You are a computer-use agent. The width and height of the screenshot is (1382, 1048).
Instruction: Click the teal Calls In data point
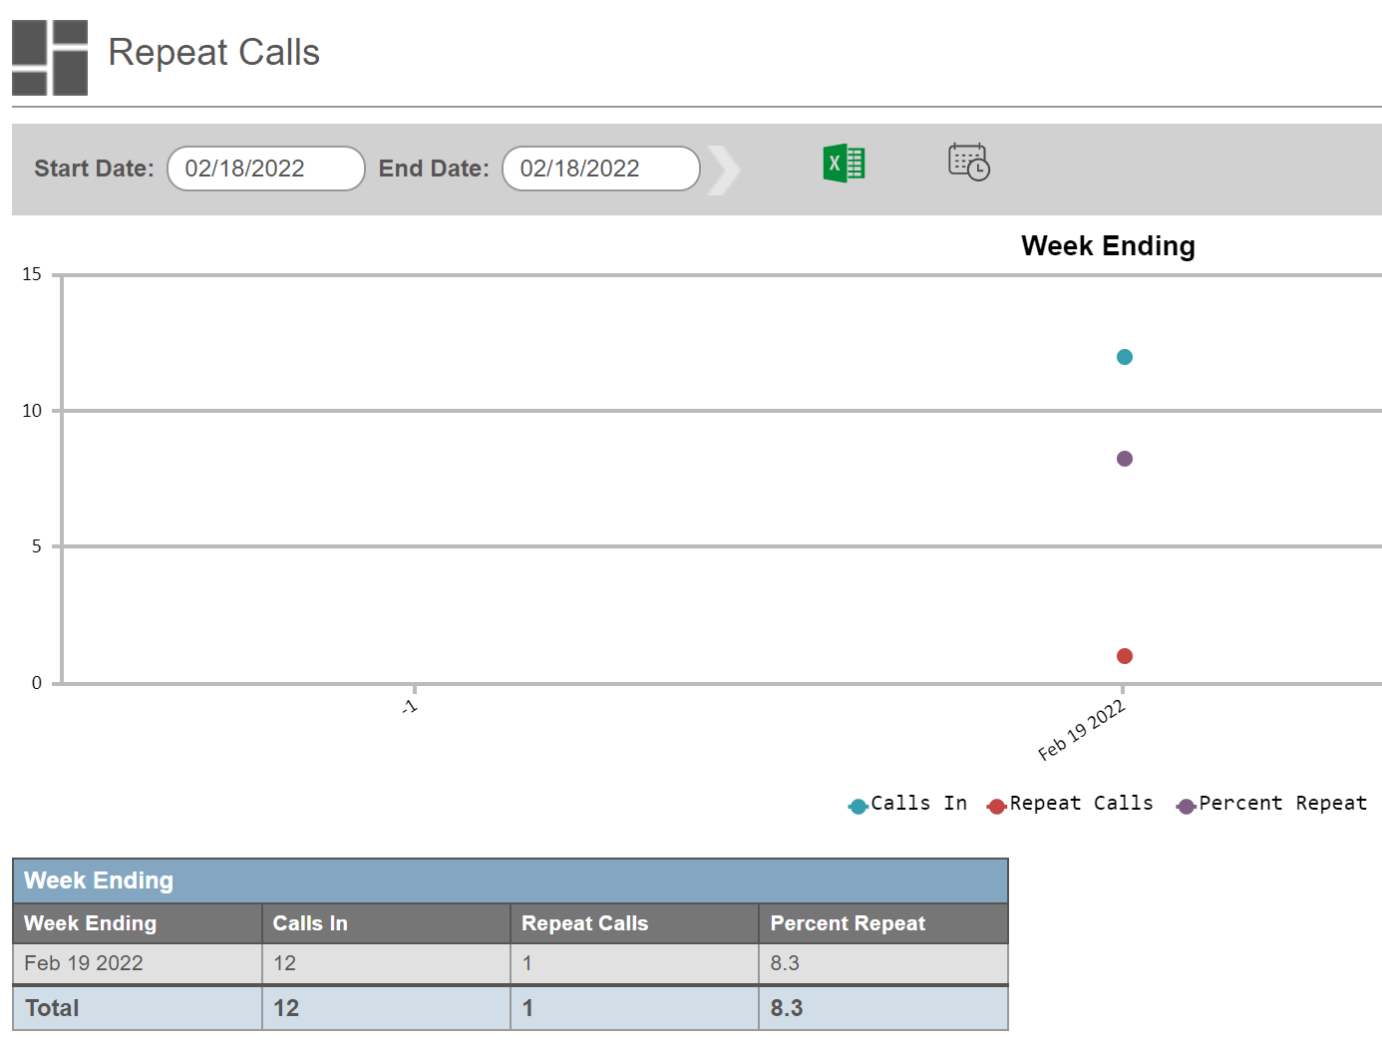(x=1125, y=357)
